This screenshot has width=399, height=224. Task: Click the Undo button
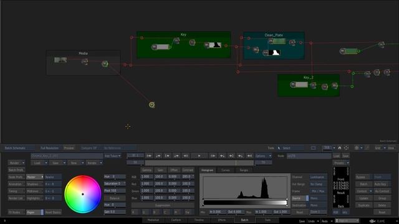[x=312, y=222]
